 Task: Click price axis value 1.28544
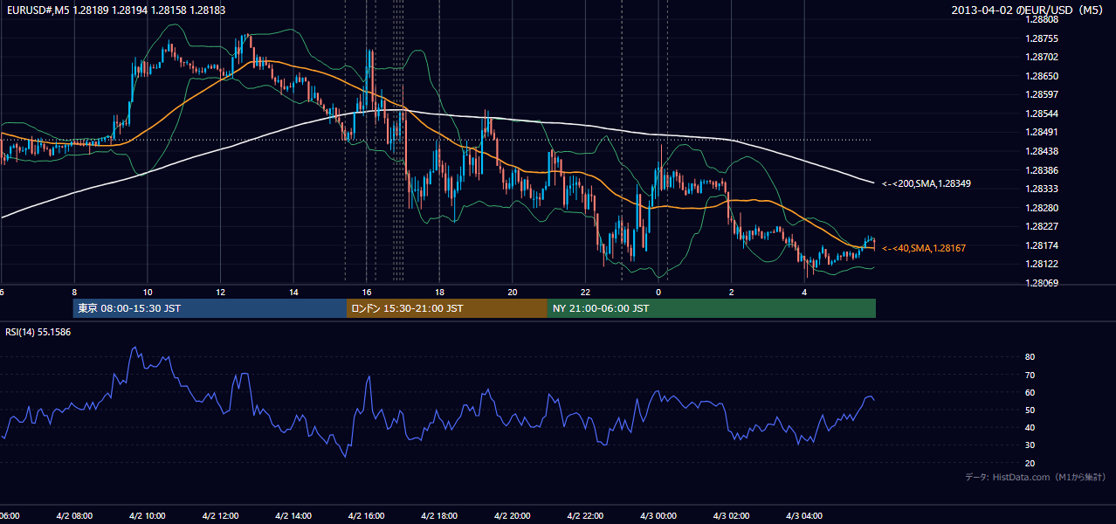click(x=1043, y=114)
